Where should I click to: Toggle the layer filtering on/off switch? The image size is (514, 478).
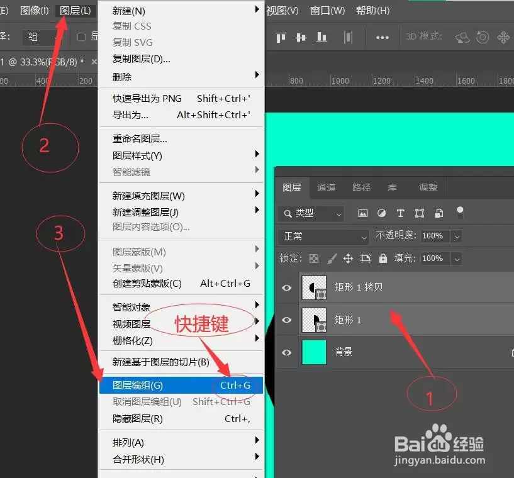tap(460, 213)
